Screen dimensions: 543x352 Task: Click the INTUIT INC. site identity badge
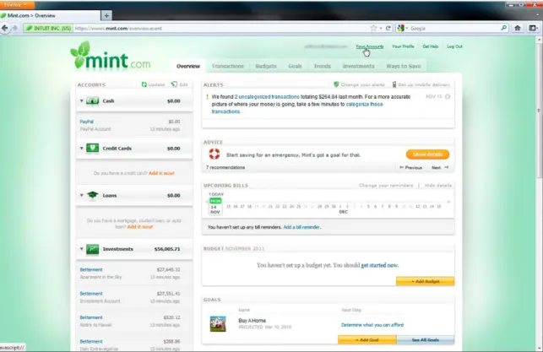[48, 29]
